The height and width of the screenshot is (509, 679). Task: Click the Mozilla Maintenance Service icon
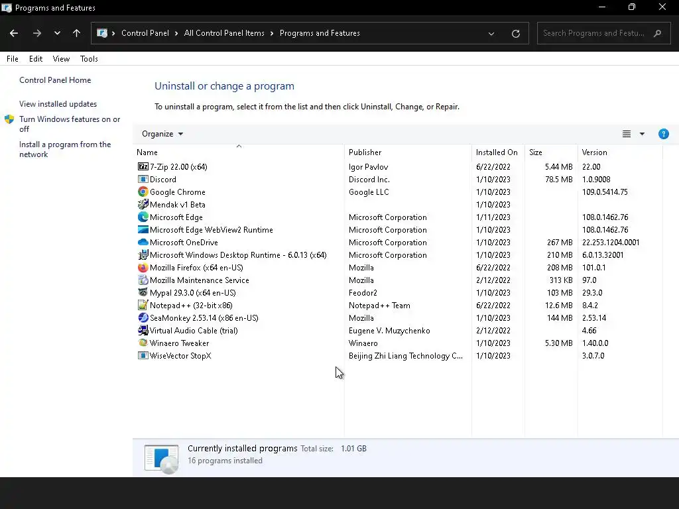(x=143, y=280)
